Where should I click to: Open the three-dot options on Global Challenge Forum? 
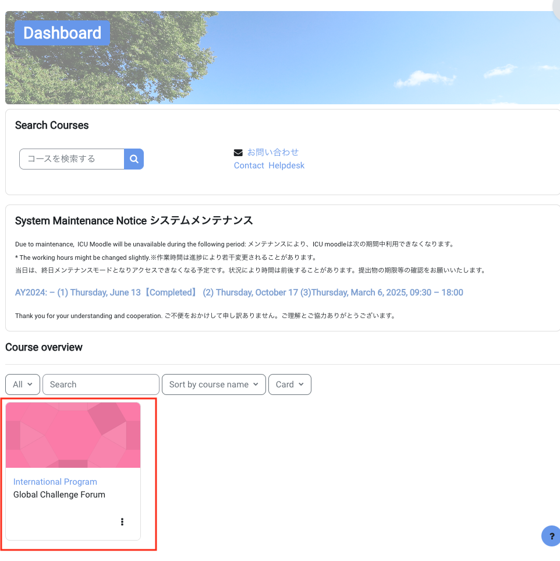[x=122, y=521]
